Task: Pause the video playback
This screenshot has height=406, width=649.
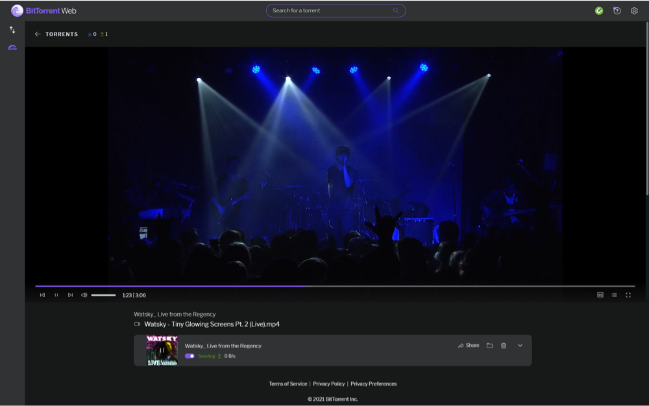Action: coord(57,294)
